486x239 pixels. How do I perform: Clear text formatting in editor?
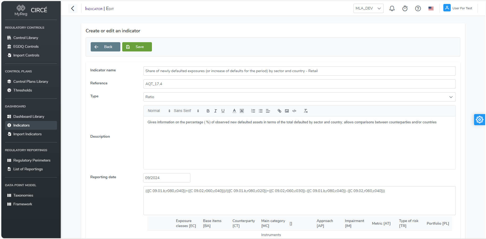[x=305, y=111]
